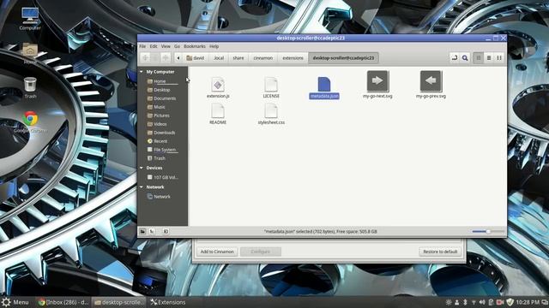Screen dimensions: 549x308
Task: Open Music in the sidebar
Action: click(x=160, y=107)
